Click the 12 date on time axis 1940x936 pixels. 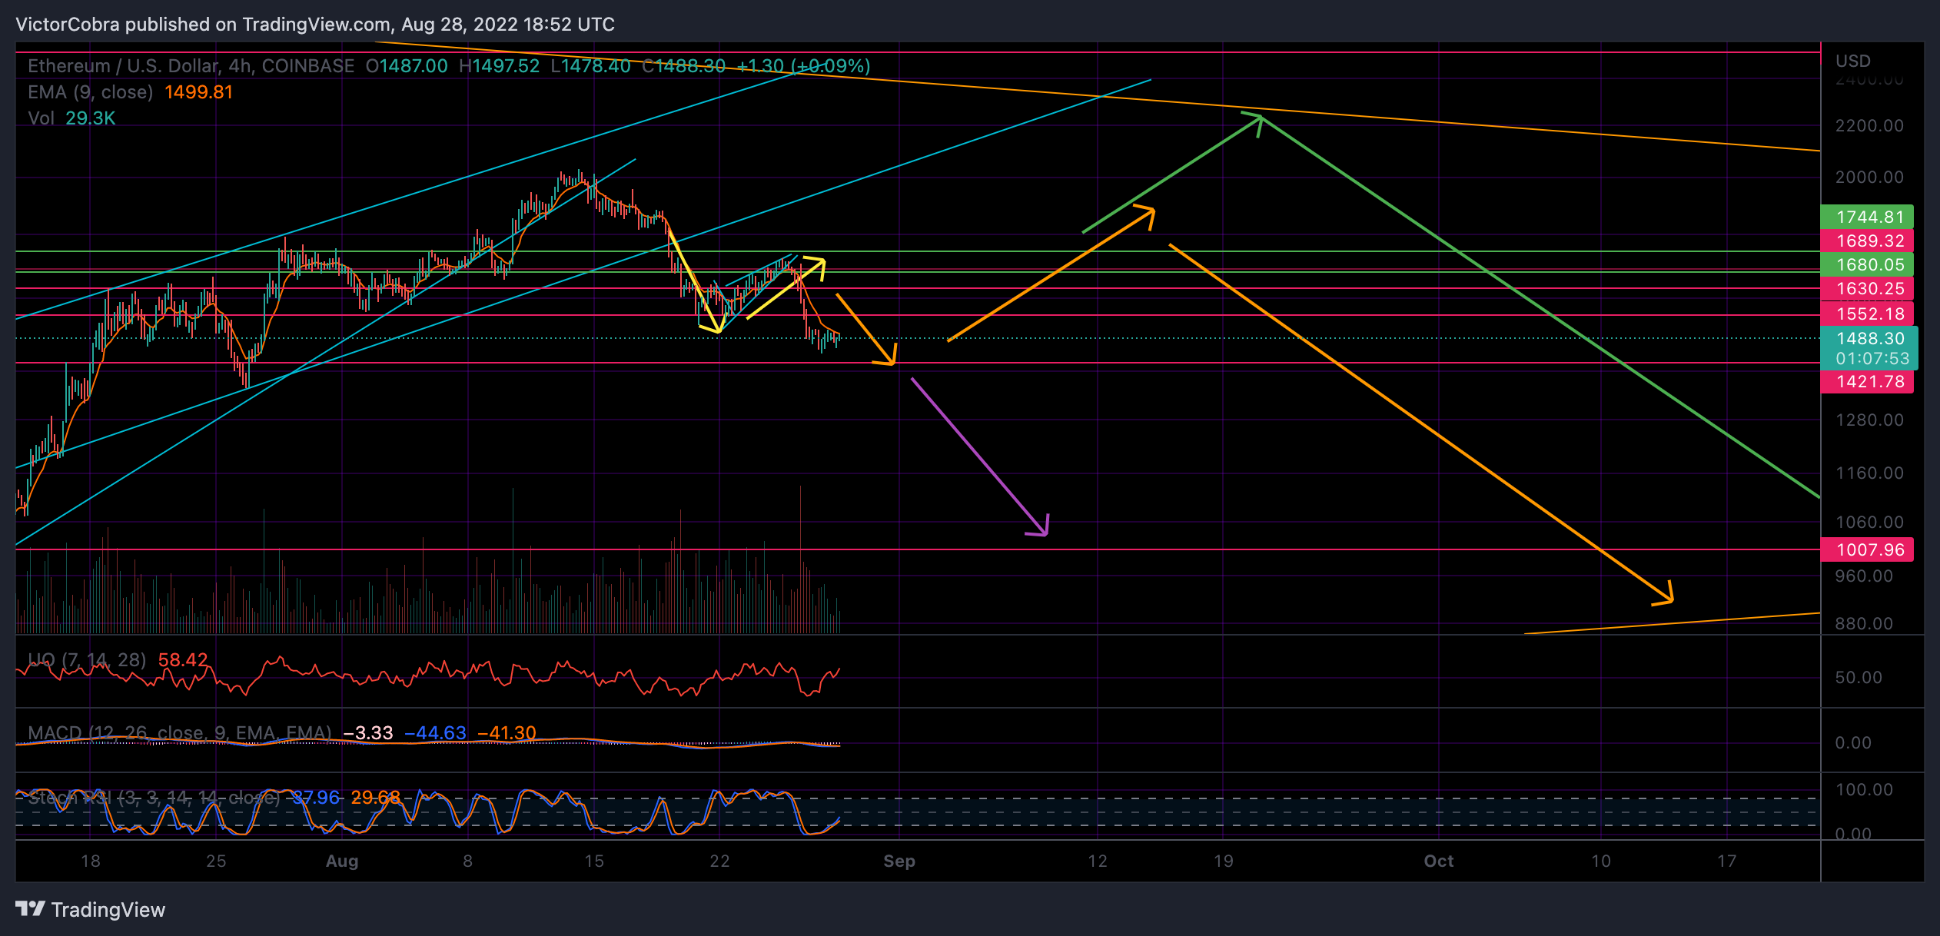pyautogui.click(x=1098, y=861)
